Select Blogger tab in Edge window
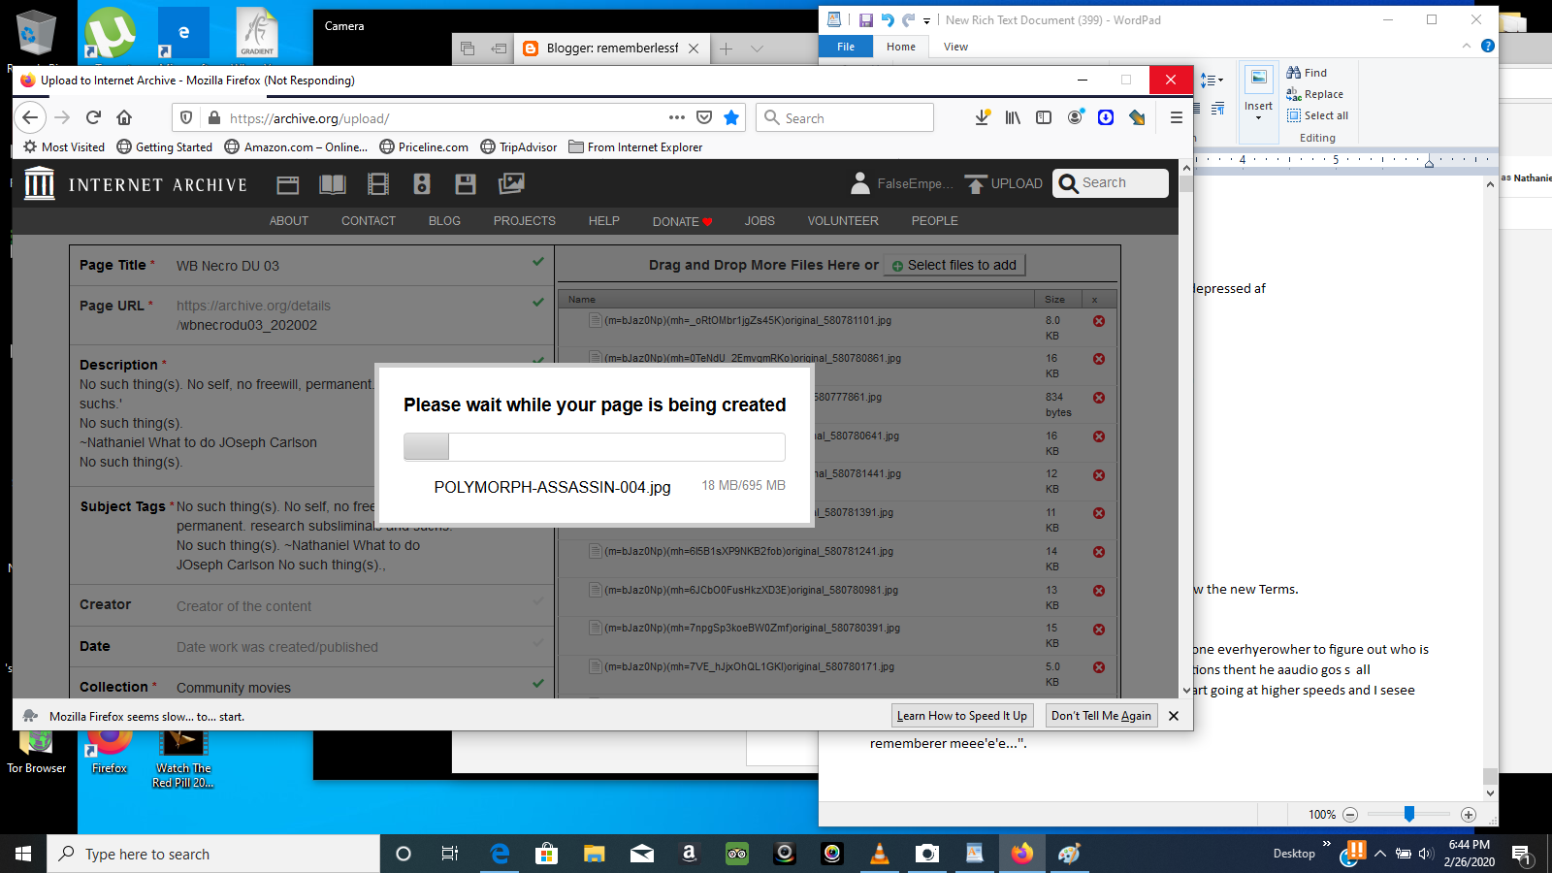This screenshot has height=873, width=1552. click(611, 48)
